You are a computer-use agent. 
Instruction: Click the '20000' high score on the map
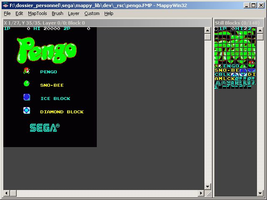pyautogui.click(x=52, y=29)
